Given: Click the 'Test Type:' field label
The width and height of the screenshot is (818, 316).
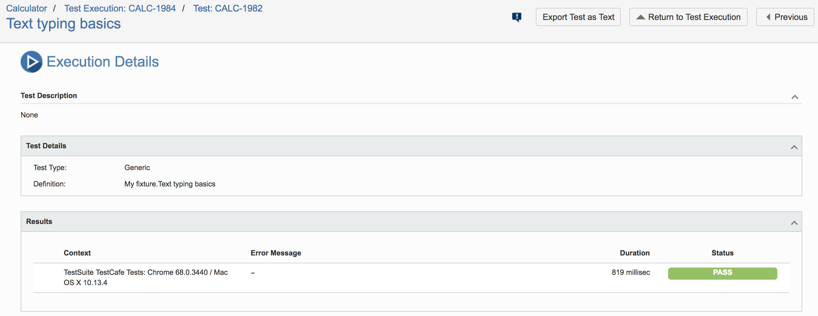Looking at the screenshot, I should [x=50, y=167].
